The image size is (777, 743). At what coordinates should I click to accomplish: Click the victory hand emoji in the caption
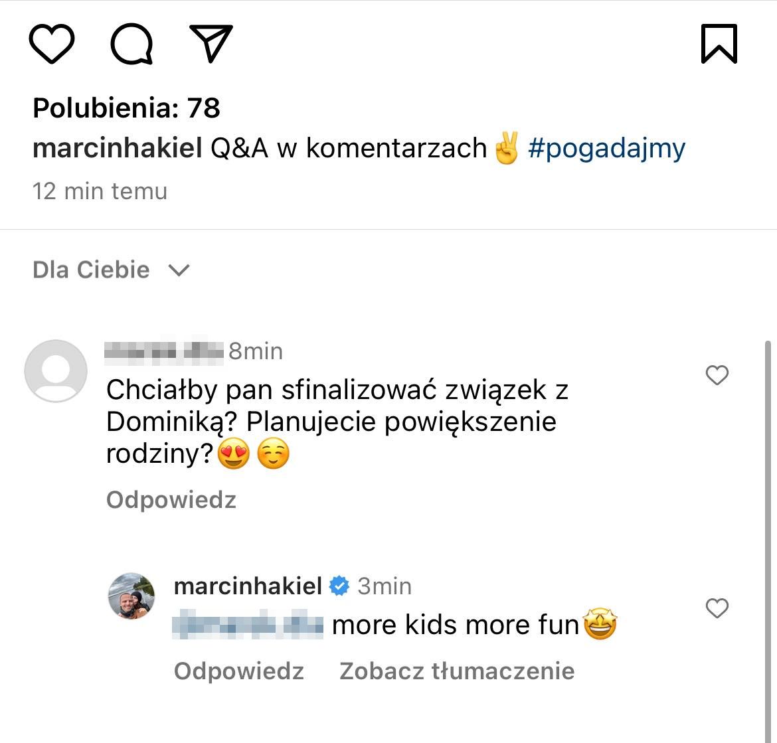506,147
